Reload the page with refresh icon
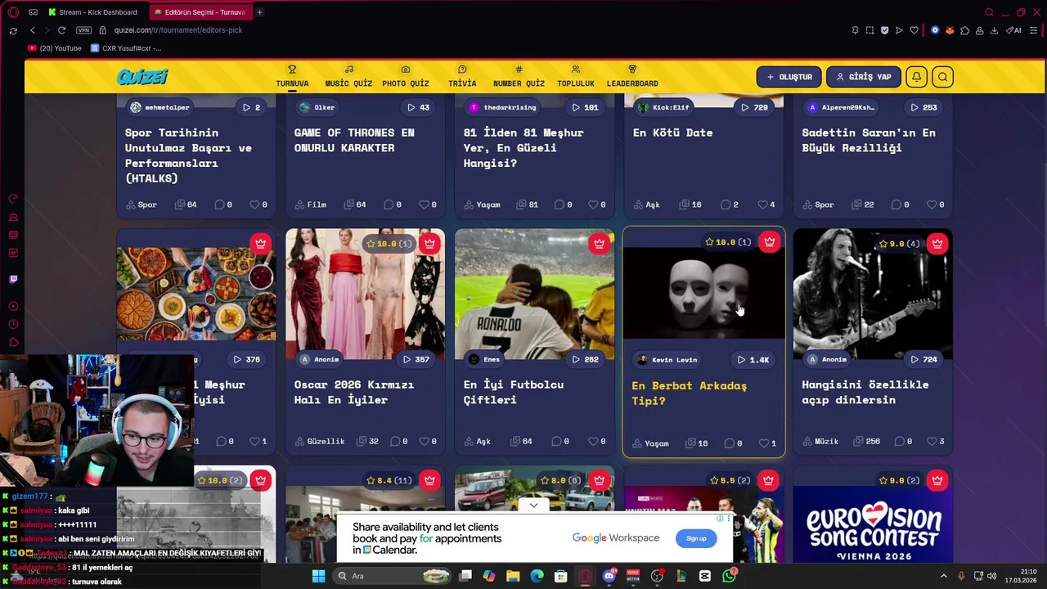 coord(61,30)
